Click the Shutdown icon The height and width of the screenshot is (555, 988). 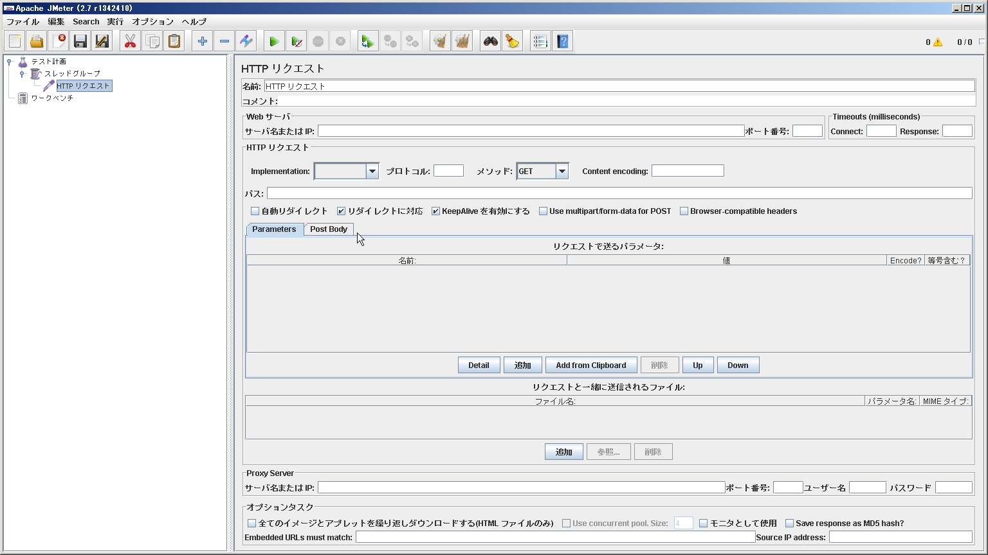pyautogui.click(x=340, y=42)
